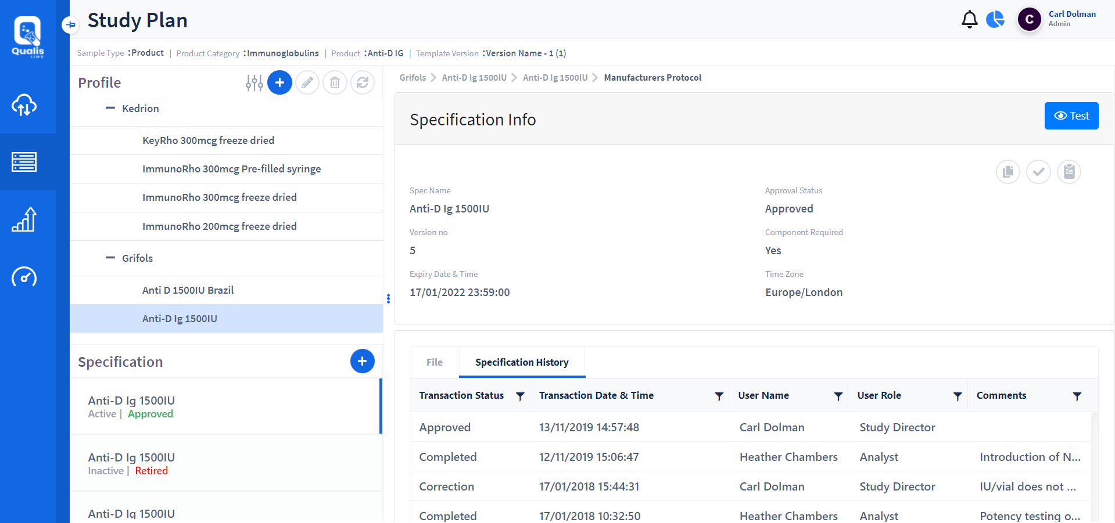Click the Test button
Screen dimensions: 1115x523
[1071, 115]
